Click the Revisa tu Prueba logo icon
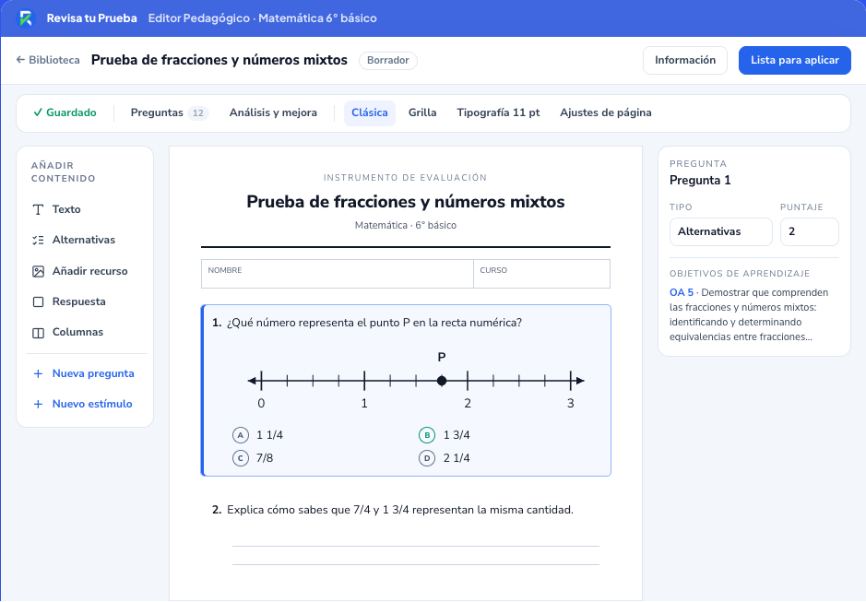This screenshot has width=866, height=602. tap(26, 18)
